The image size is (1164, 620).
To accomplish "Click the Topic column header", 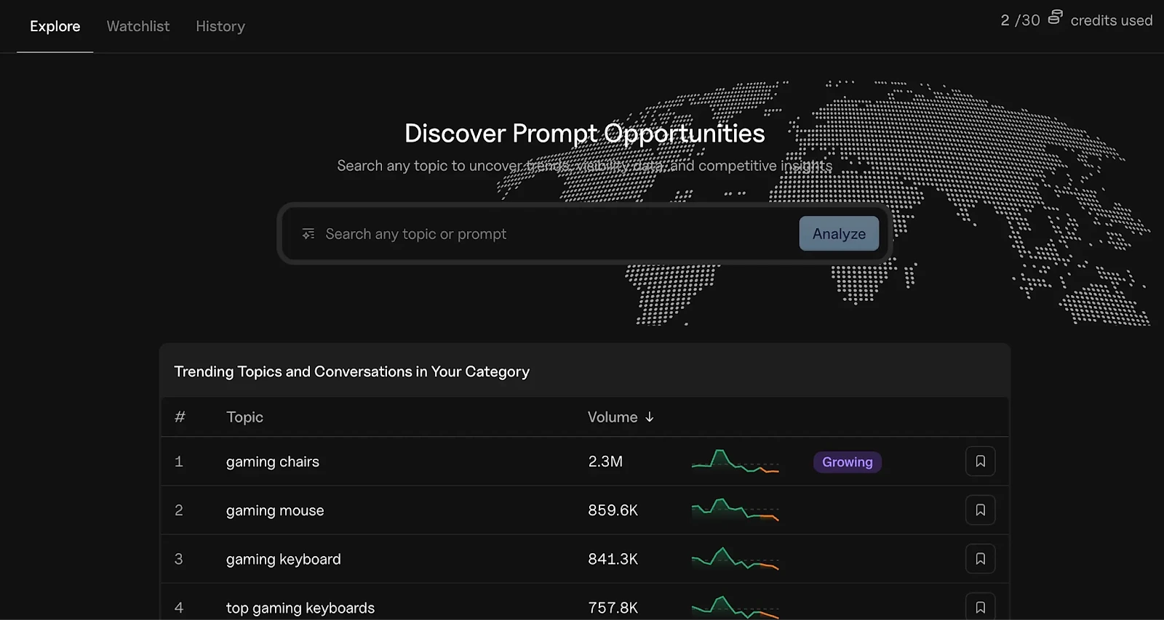I will tap(244, 417).
